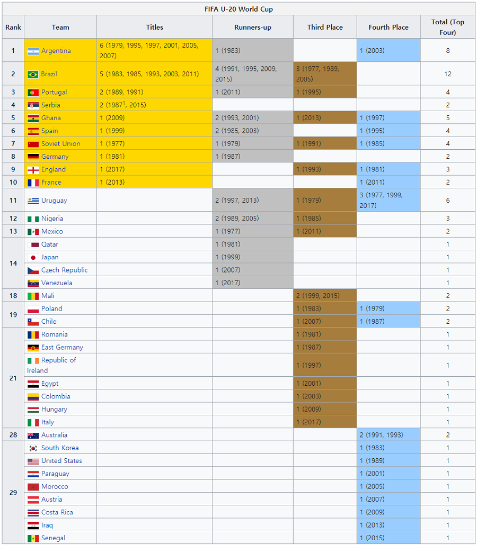Open the Italy team link
This screenshot has height=545, width=477.
click(47, 422)
